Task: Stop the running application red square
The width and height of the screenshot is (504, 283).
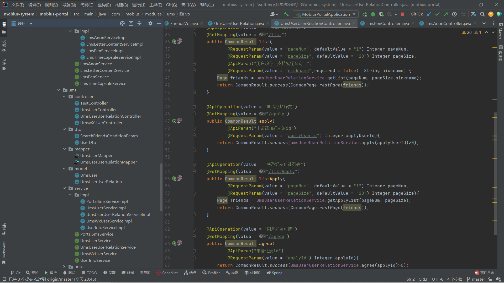Action: pyautogui.click(x=402, y=14)
